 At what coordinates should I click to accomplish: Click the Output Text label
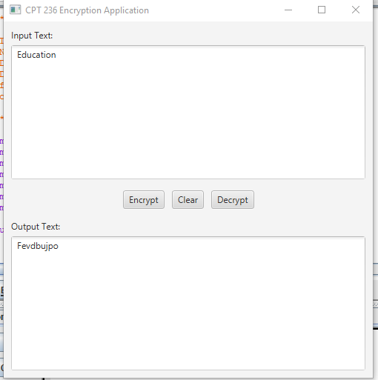click(36, 227)
